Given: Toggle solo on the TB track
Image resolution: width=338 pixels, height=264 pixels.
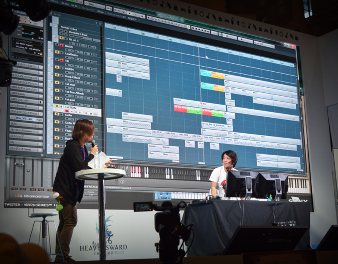Looking at the screenshot, I should click(x=61, y=60).
